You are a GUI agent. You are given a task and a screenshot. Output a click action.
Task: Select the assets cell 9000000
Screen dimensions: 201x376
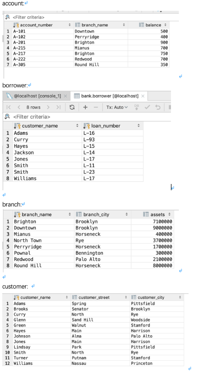coord(152,228)
